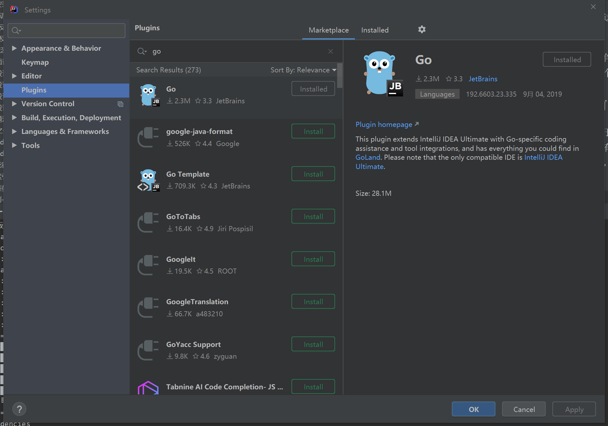
Task: Expand Languages & Frameworks node
Action: coord(14,131)
